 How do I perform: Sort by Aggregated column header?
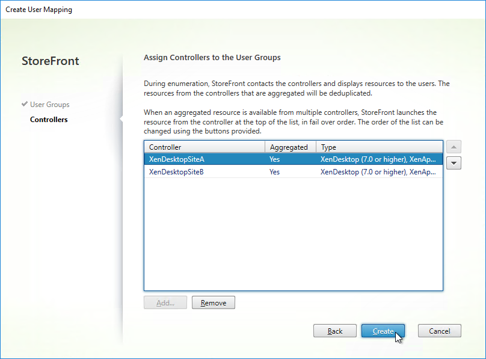tap(291, 147)
